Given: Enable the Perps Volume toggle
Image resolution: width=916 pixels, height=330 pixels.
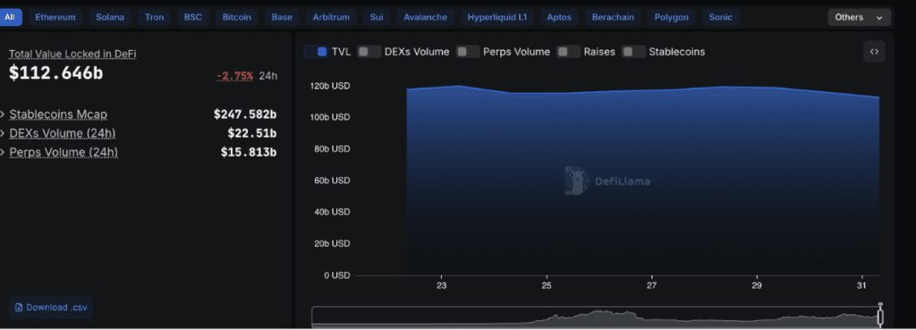Looking at the screenshot, I should pyautogui.click(x=467, y=51).
